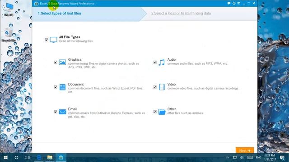This screenshot has width=289, height=162.
Task: Click the volume speaker tray icon
Action: pyautogui.click(x=242, y=157)
